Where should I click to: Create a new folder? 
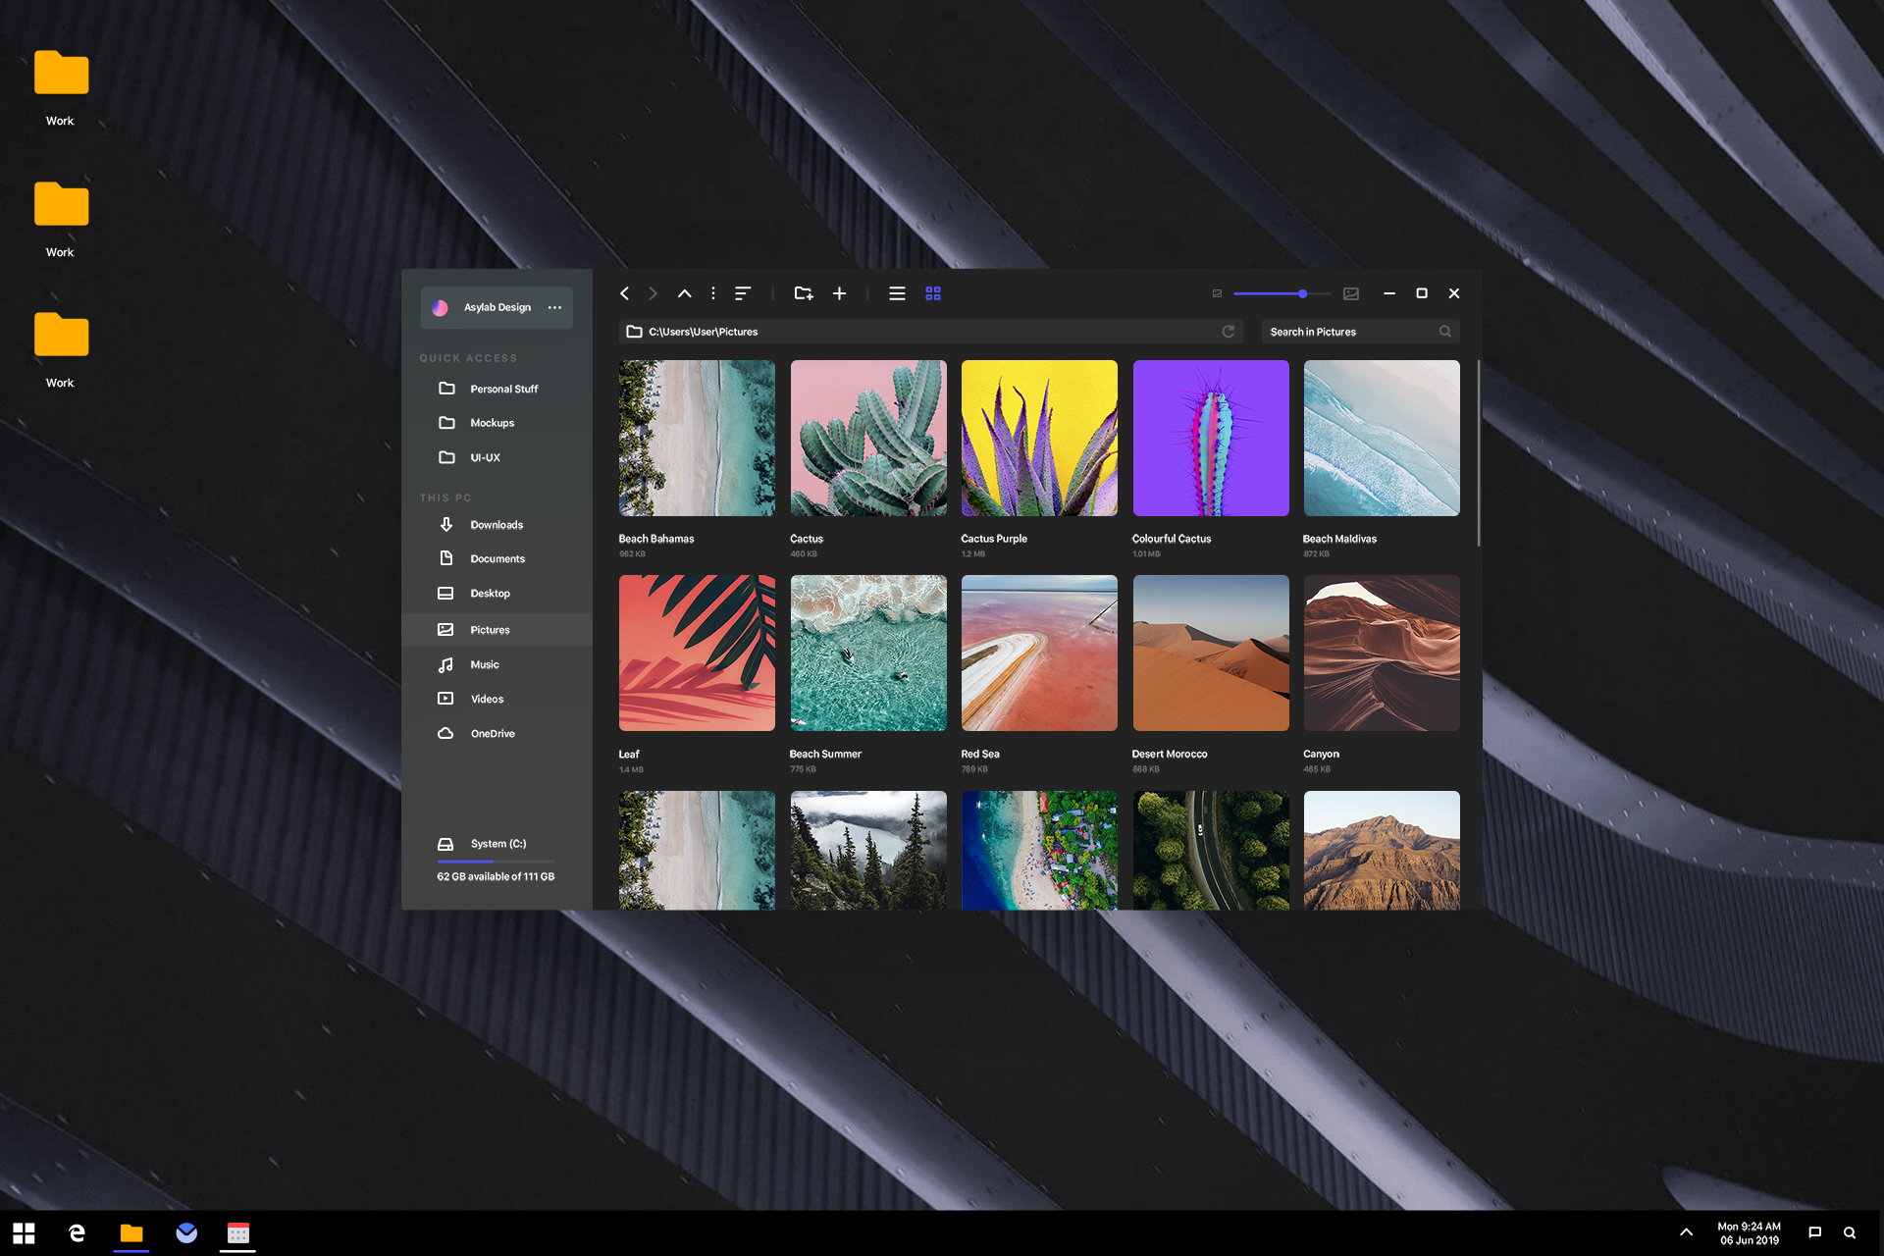click(803, 293)
